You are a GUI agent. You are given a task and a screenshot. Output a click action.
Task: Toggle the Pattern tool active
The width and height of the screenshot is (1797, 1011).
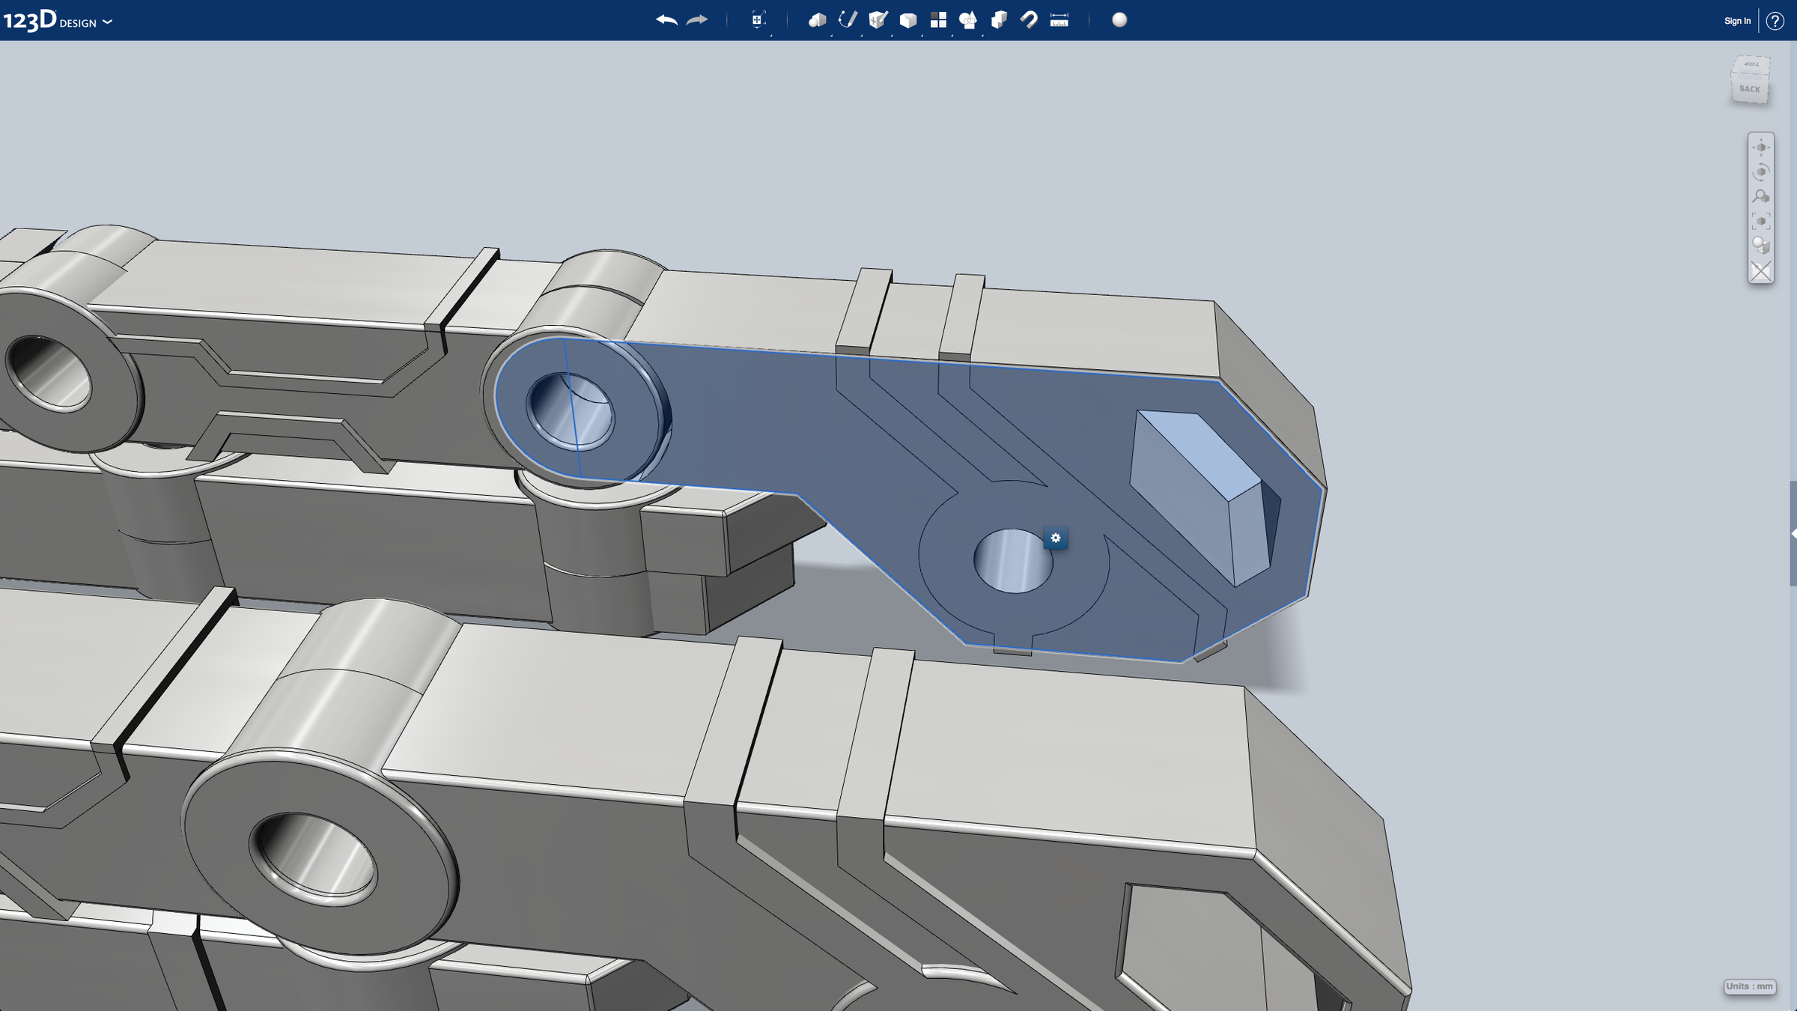[x=937, y=20]
